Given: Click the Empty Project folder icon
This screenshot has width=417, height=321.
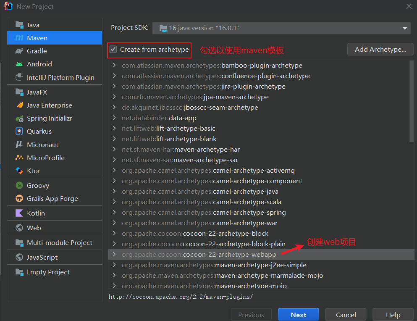Looking at the screenshot, I should (19, 272).
